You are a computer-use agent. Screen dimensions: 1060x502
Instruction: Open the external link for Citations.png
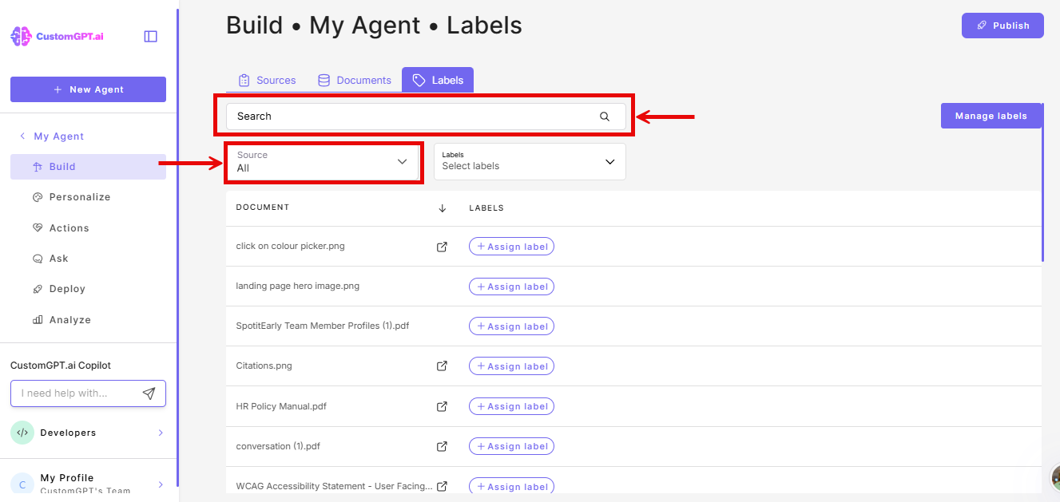tap(442, 366)
